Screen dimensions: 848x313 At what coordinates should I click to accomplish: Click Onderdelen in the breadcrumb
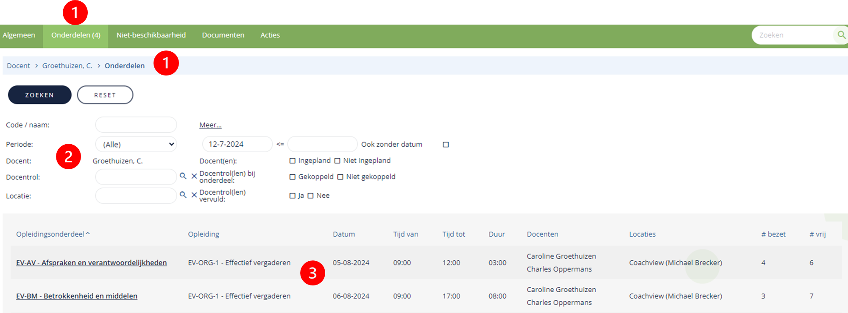point(125,66)
